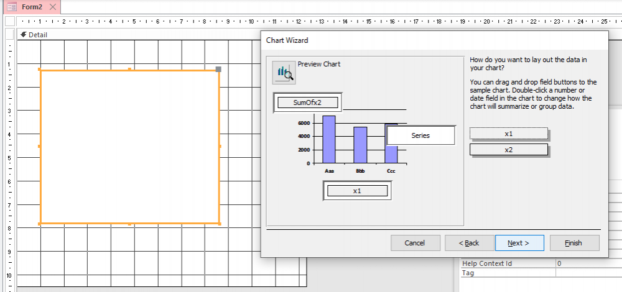The width and height of the screenshot is (622, 292).
Task: Pick the x2 field button on right
Action: pos(508,150)
